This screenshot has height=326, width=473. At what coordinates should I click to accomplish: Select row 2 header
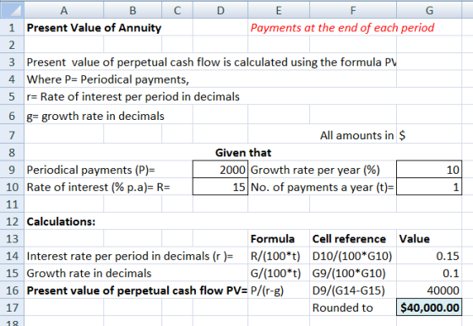click(12, 45)
